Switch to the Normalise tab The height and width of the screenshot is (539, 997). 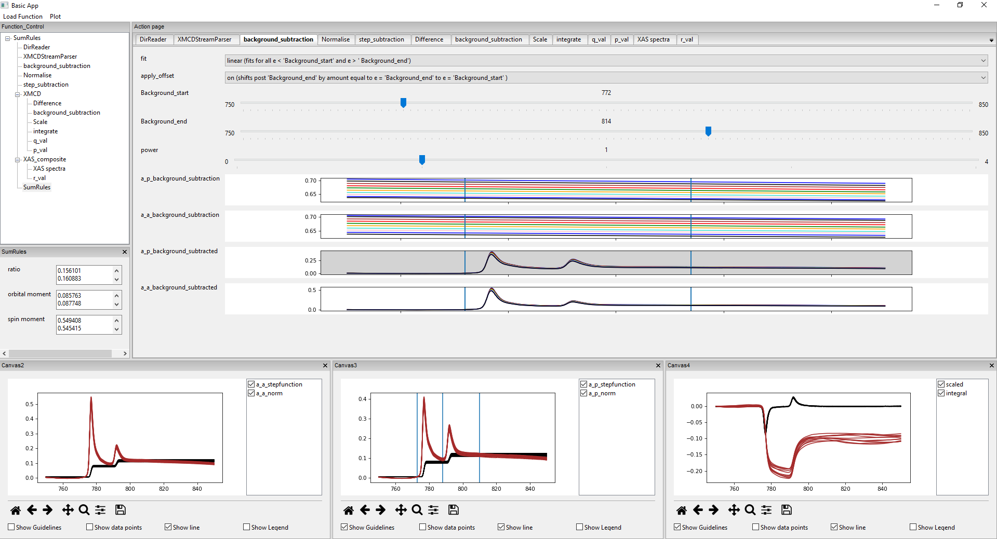click(336, 39)
